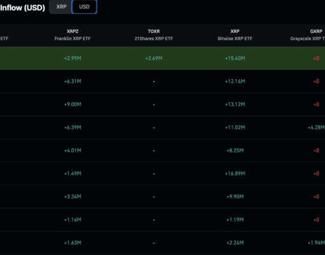Click the +9.00M Franklin value
This screenshot has width=325, height=255.
point(73,105)
